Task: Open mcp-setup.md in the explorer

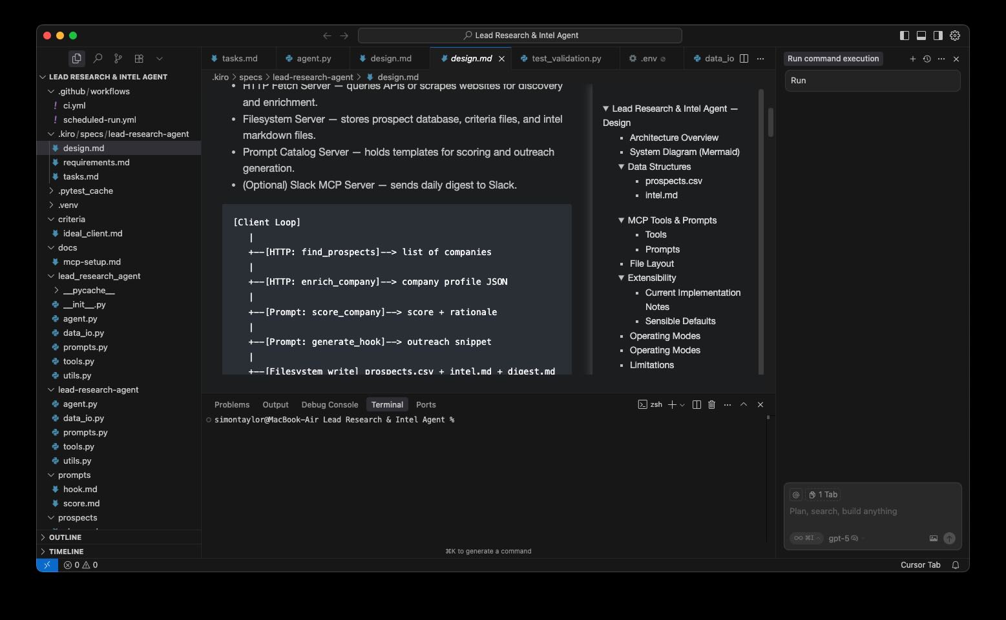Action: point(92,262)
